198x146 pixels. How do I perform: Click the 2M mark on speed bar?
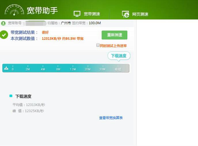(x=28, y=69)
